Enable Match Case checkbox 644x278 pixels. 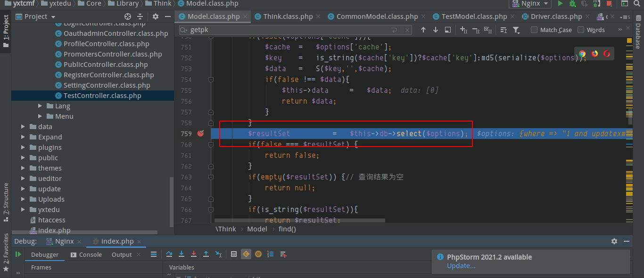(534, 30)
